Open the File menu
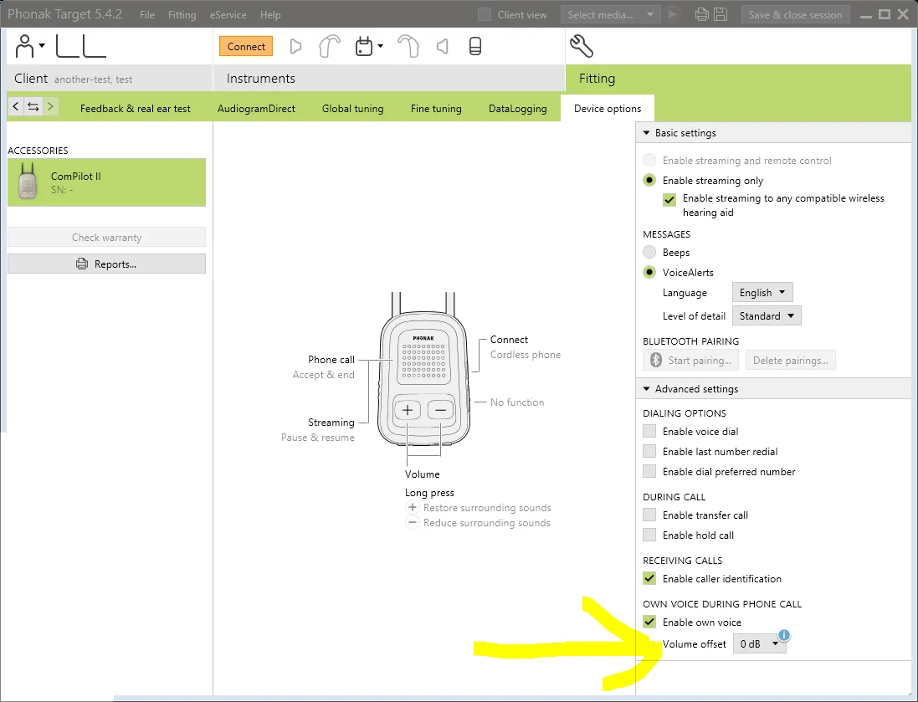918x702 pixels. 147,14
